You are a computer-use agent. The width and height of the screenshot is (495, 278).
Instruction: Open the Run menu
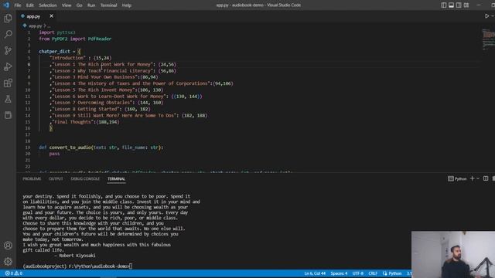(91, 5)
